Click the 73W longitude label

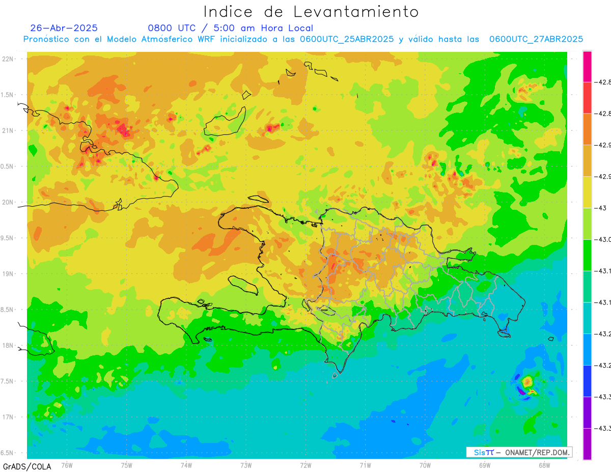tap(246, 465)
